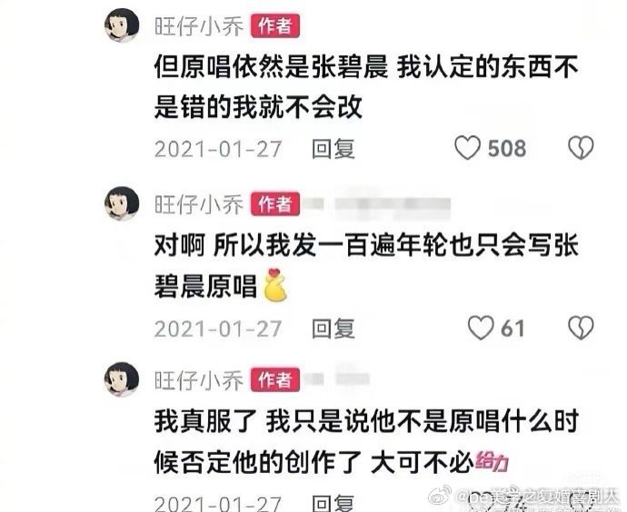Dislike the '但原唱依然是张碧晨' comment via broken heart
Screen dimensions: 627x512
581,148
